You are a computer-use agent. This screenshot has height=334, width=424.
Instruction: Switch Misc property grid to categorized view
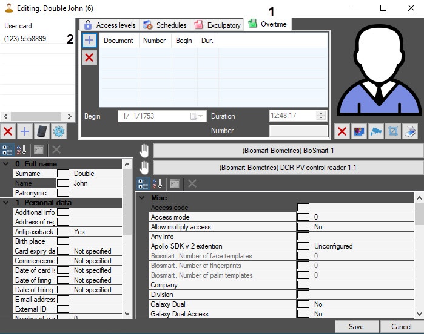[x=143, y=184]
